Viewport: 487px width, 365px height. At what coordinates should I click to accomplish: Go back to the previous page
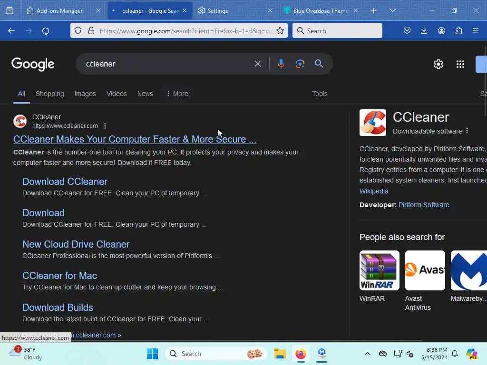click(11, 31)
